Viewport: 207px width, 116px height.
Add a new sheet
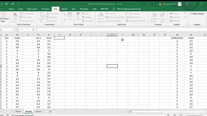click(50, 111)
